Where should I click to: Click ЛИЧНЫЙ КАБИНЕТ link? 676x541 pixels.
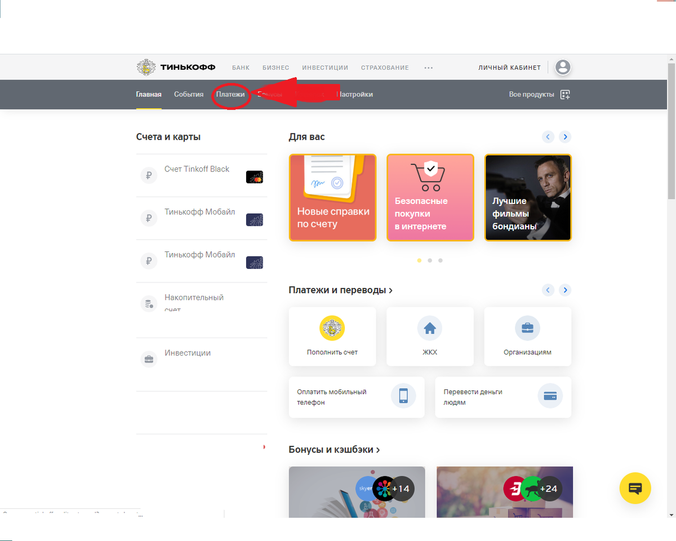[x=509, y=68]
